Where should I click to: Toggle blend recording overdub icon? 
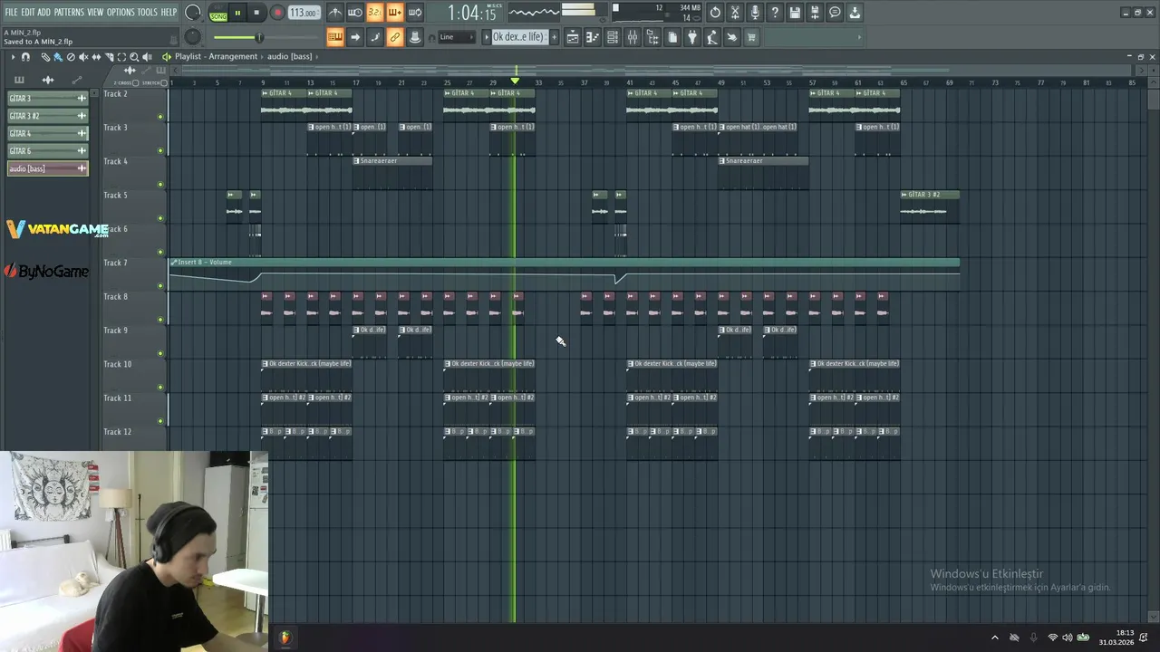tap(395, 13)
